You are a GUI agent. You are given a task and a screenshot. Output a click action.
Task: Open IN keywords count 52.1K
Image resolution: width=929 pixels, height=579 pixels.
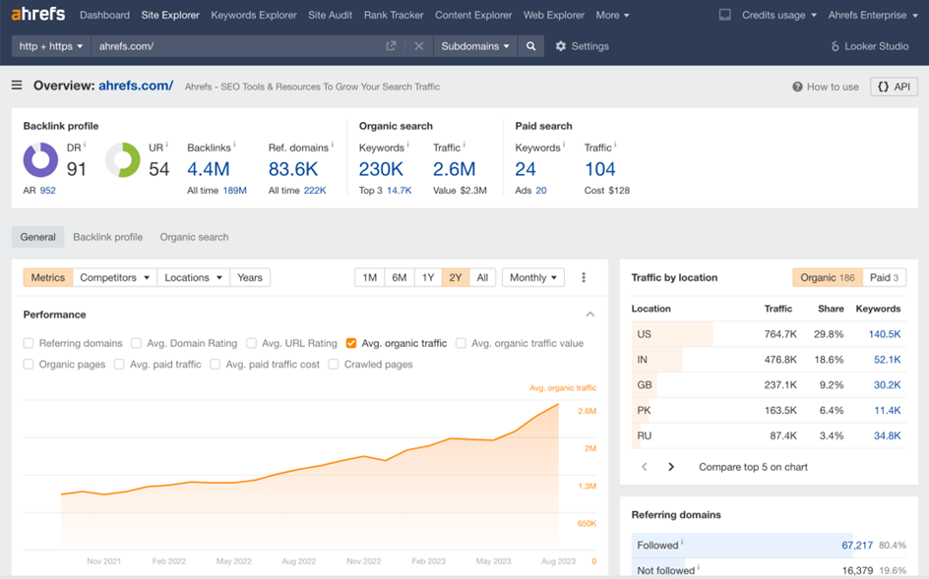click(x=887, y=360)
